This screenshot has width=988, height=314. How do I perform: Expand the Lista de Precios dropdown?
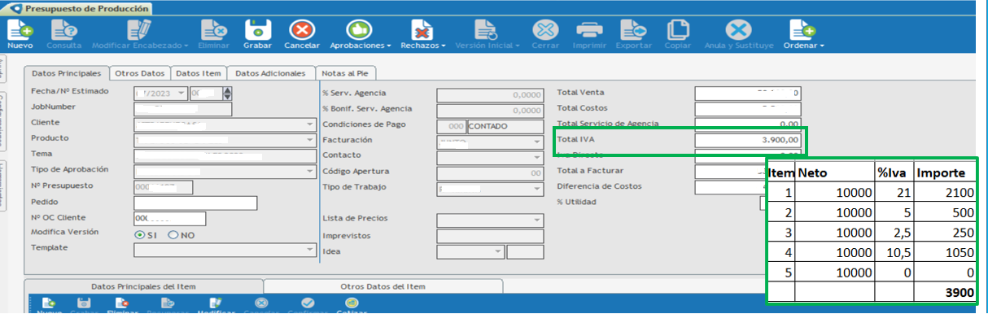coord(536,220)
